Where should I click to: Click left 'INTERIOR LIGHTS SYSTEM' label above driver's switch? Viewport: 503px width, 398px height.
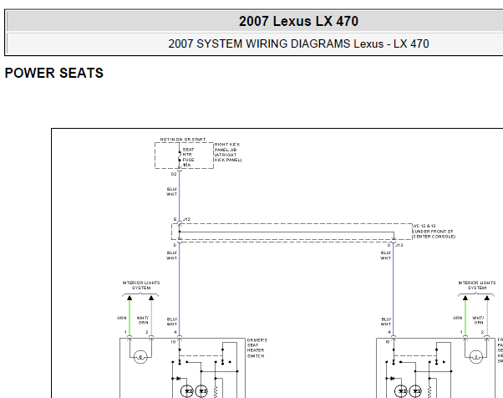pos(141,285)
